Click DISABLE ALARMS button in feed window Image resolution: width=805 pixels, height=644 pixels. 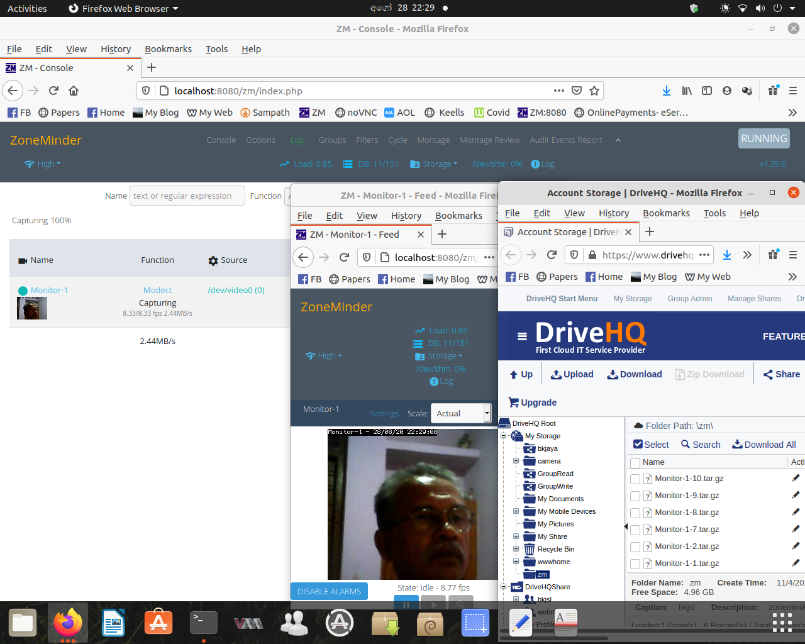(x=329, y=591)
